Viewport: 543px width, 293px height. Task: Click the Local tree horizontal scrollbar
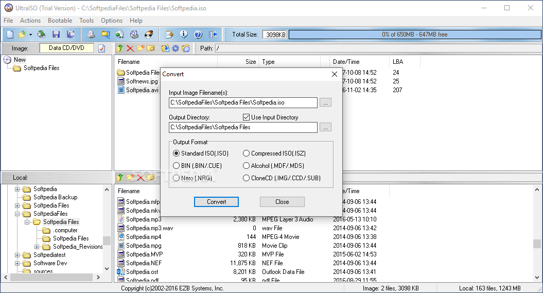[52, 278]
